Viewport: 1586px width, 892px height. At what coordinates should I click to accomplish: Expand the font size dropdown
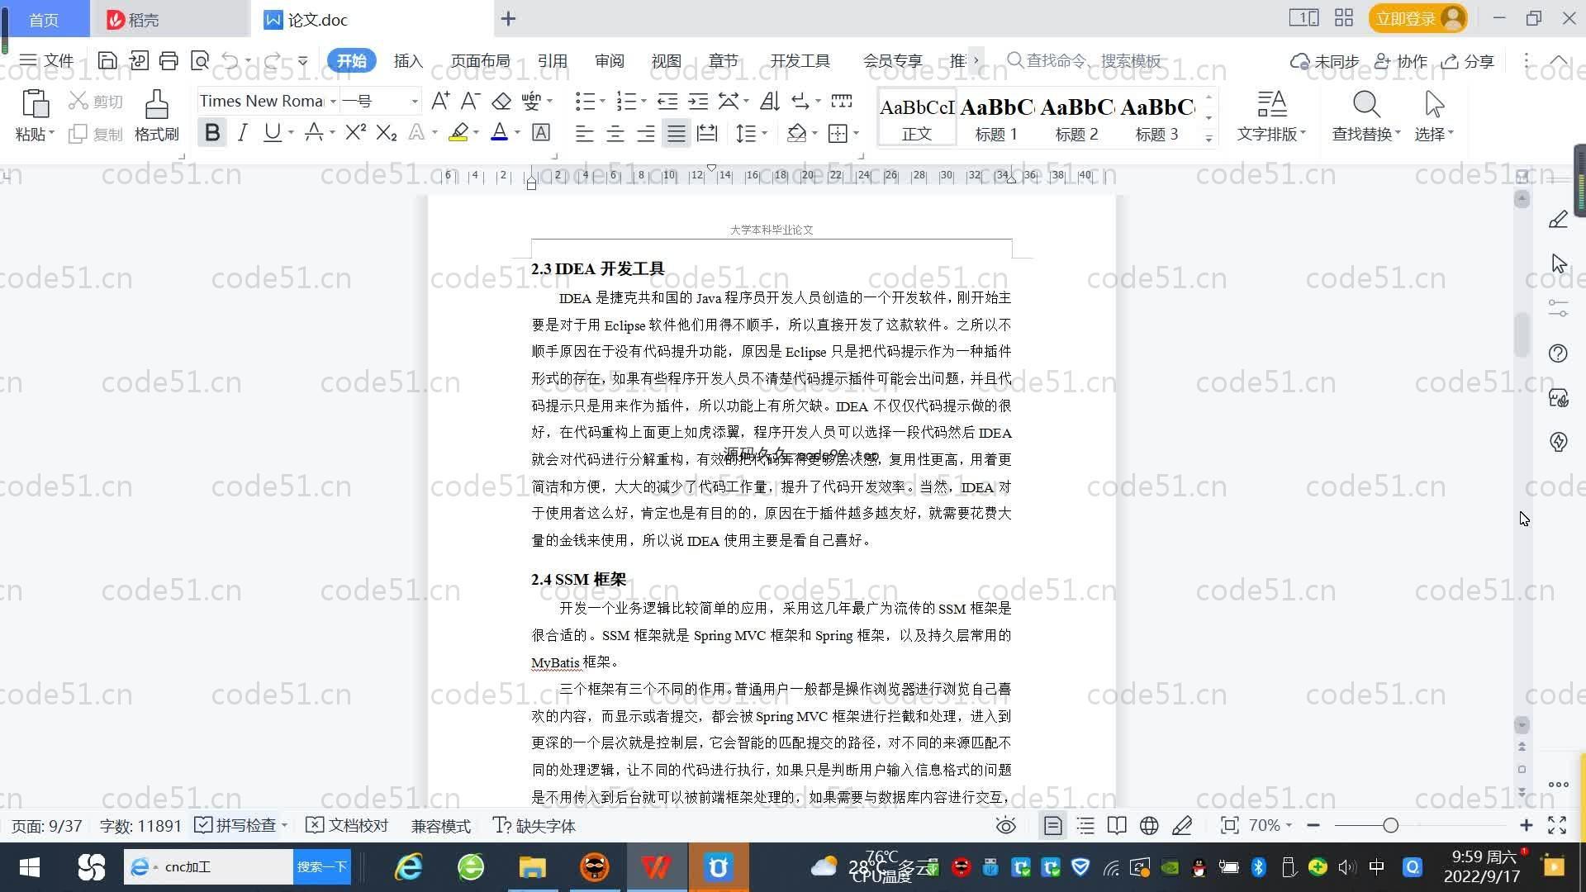[414, 101]
